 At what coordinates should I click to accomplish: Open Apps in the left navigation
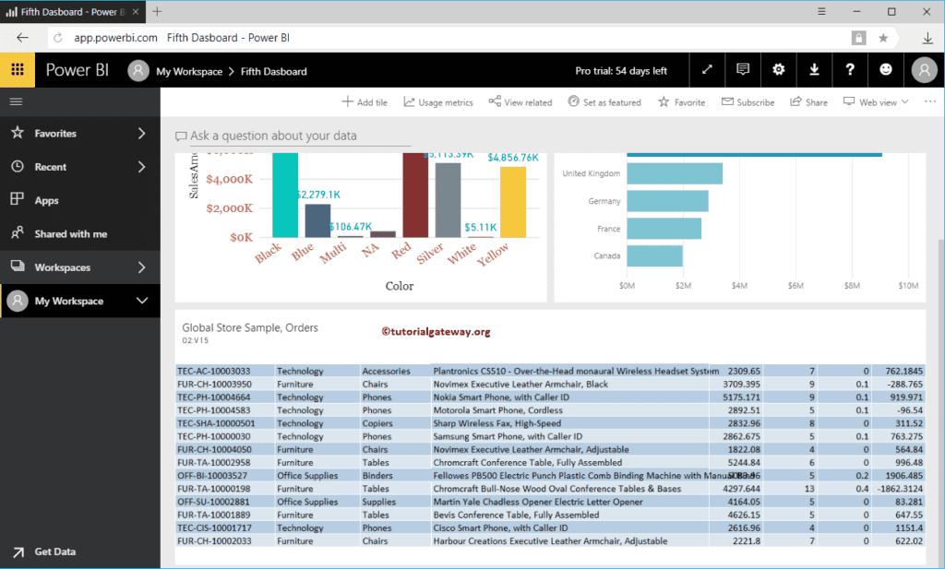tap(46, 201)
